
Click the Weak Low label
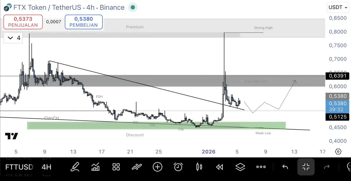[263, 133]
